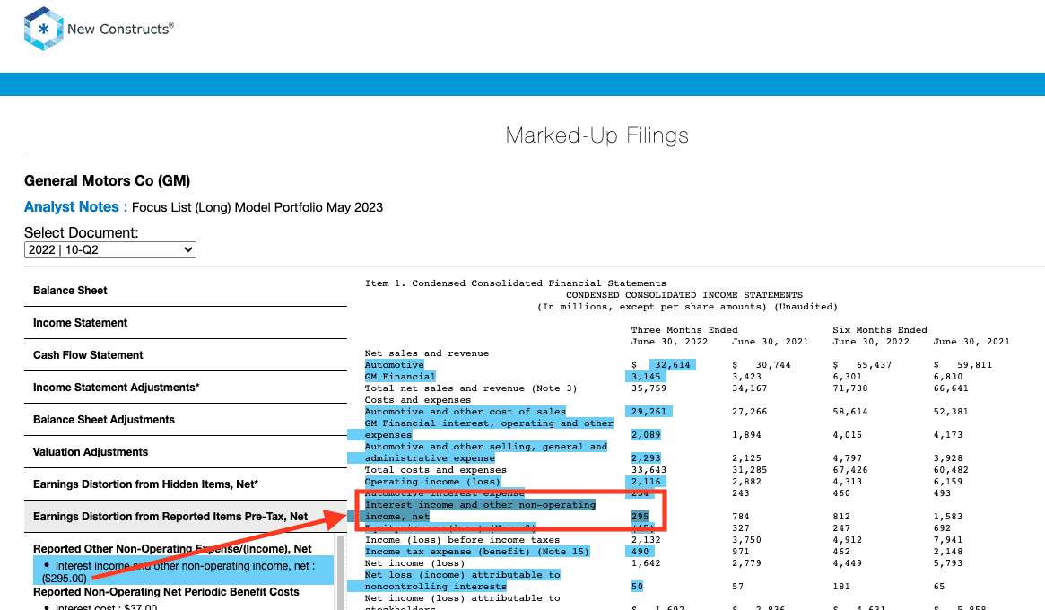Click highlighted value 3,145
This screenshot has width=1045, height=610.
[646, 377]
